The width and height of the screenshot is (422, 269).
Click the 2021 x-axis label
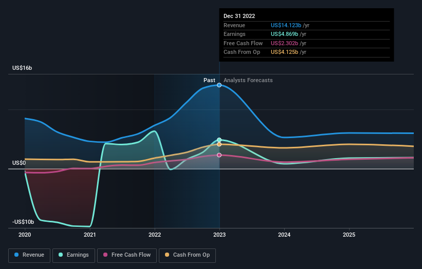(89, 235)
